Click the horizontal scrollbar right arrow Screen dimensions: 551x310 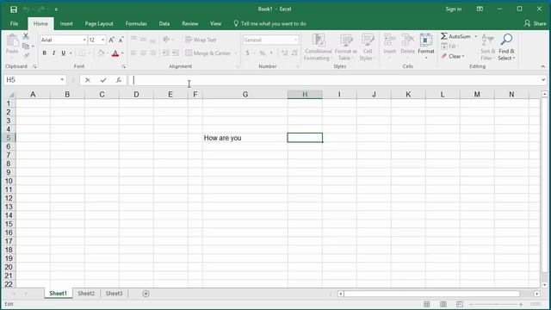pyautogui.click(x=537, y=294)
